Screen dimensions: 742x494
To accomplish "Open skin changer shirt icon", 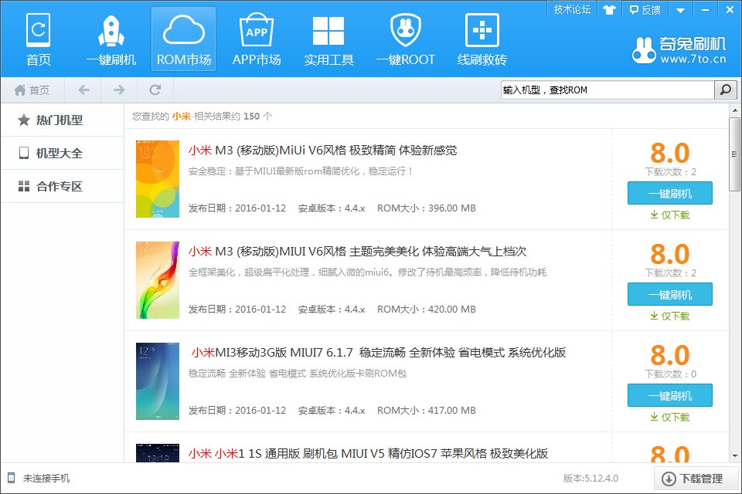I will (x=609, y=9).
